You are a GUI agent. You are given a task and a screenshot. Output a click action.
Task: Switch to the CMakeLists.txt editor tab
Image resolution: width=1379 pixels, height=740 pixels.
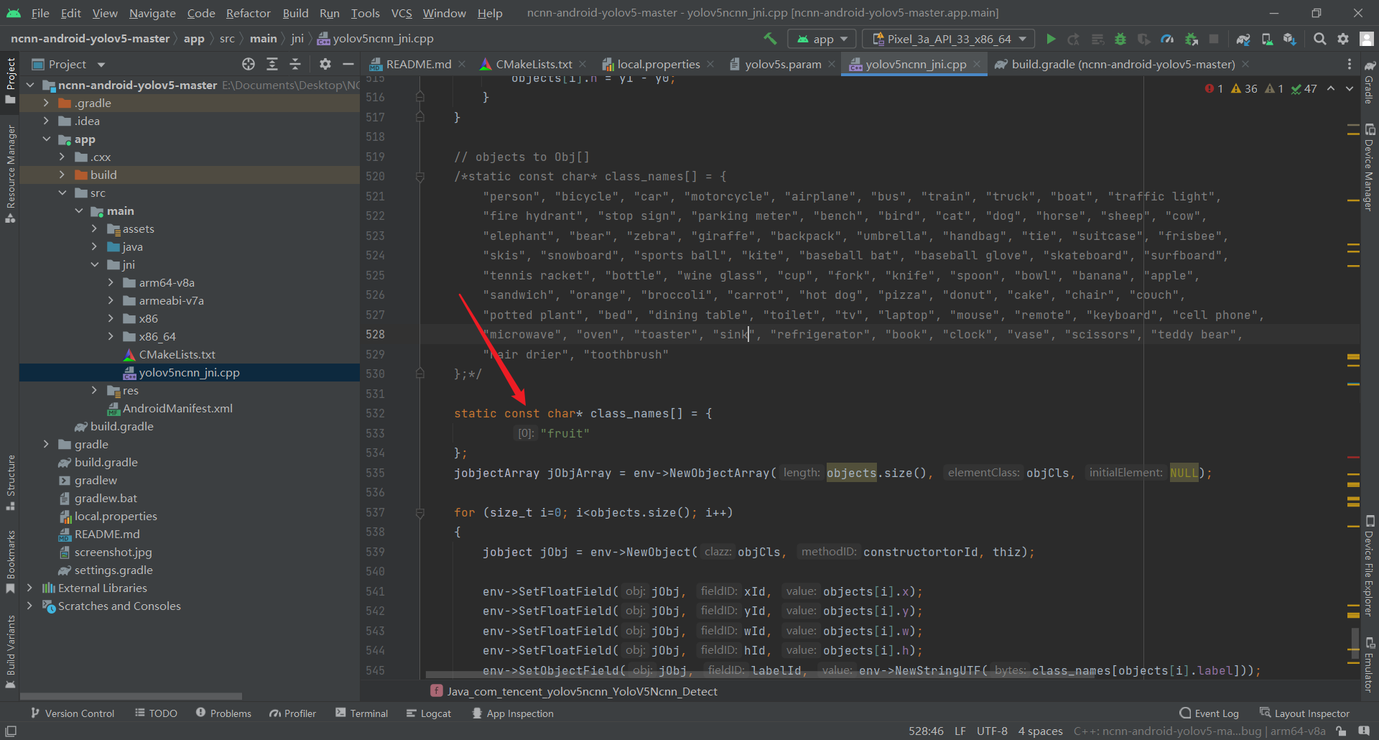click(x=533, y=63)
